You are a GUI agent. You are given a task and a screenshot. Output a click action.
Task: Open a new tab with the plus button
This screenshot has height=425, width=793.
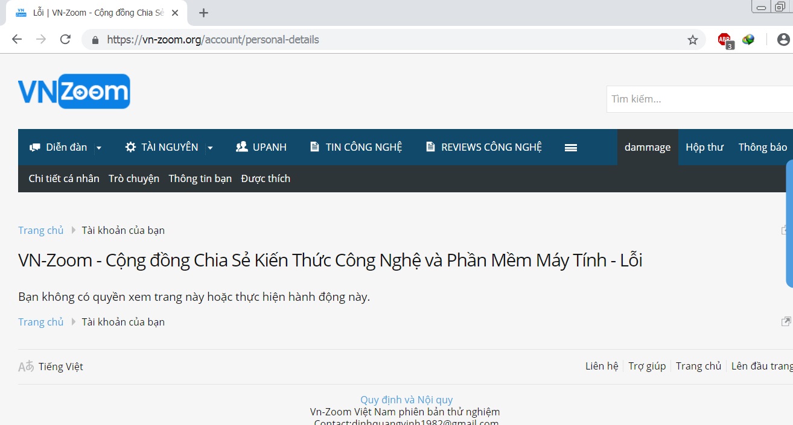coord(203,13)
